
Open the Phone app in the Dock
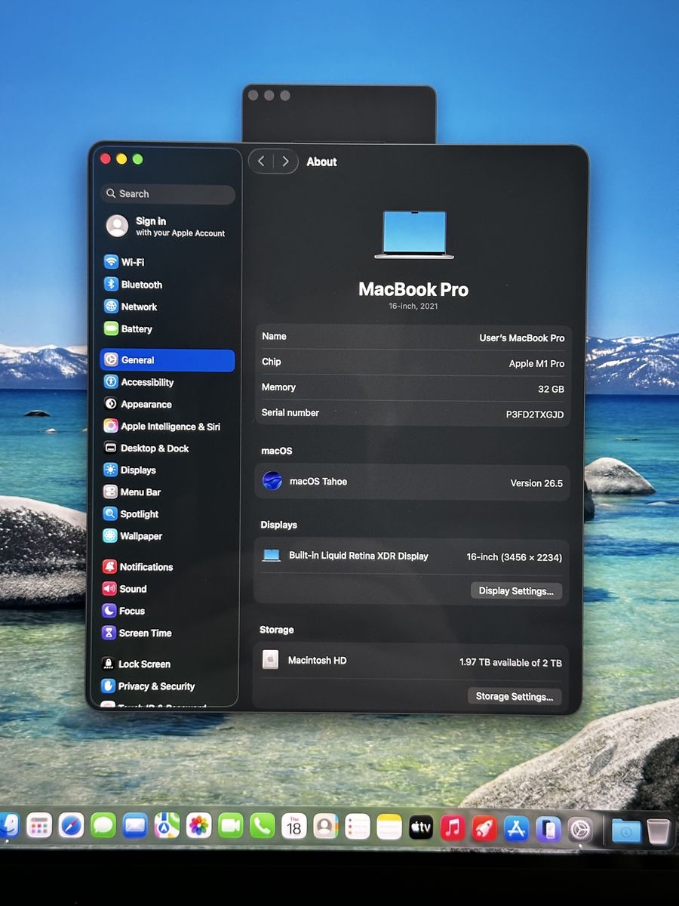263,826
